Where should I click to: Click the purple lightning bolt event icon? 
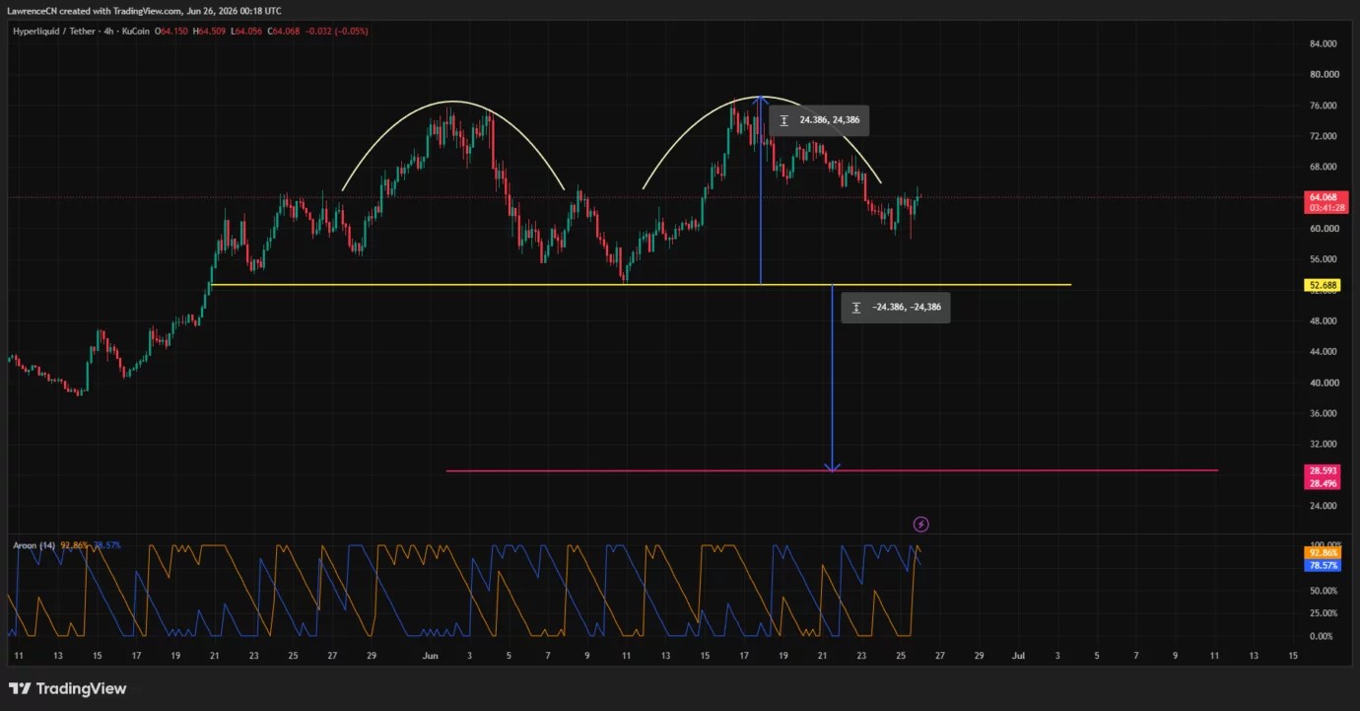[920, 525]
